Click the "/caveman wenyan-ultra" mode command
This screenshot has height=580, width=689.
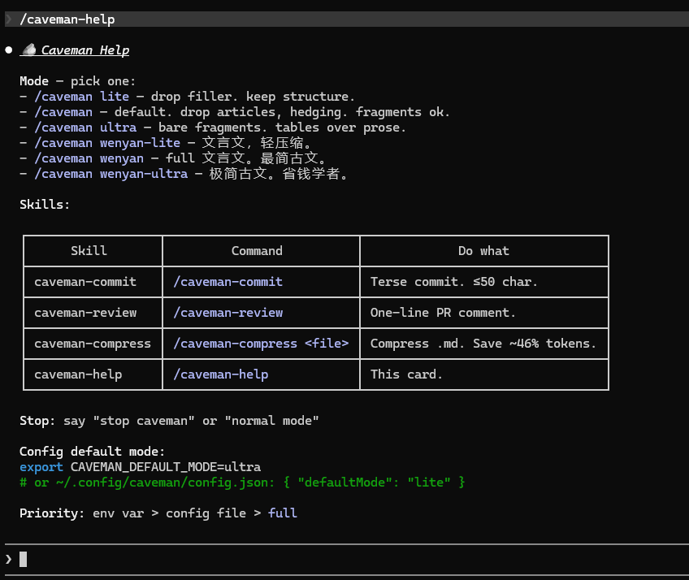(111, 174)
